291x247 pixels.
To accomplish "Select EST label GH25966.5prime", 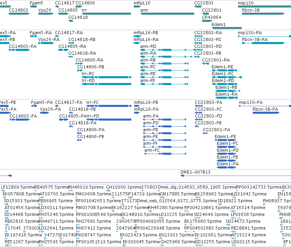I will [178, 242].
